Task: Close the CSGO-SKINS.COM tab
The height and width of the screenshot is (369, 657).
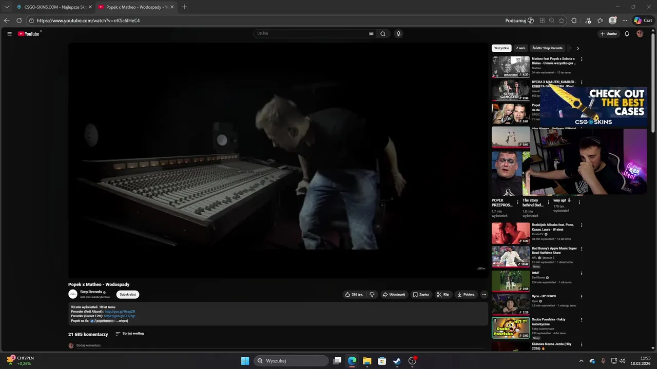Action: pos(90,7)
